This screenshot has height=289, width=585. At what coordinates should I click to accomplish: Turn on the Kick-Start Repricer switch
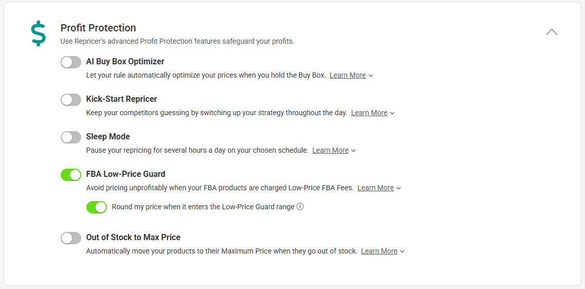(71, 100)
